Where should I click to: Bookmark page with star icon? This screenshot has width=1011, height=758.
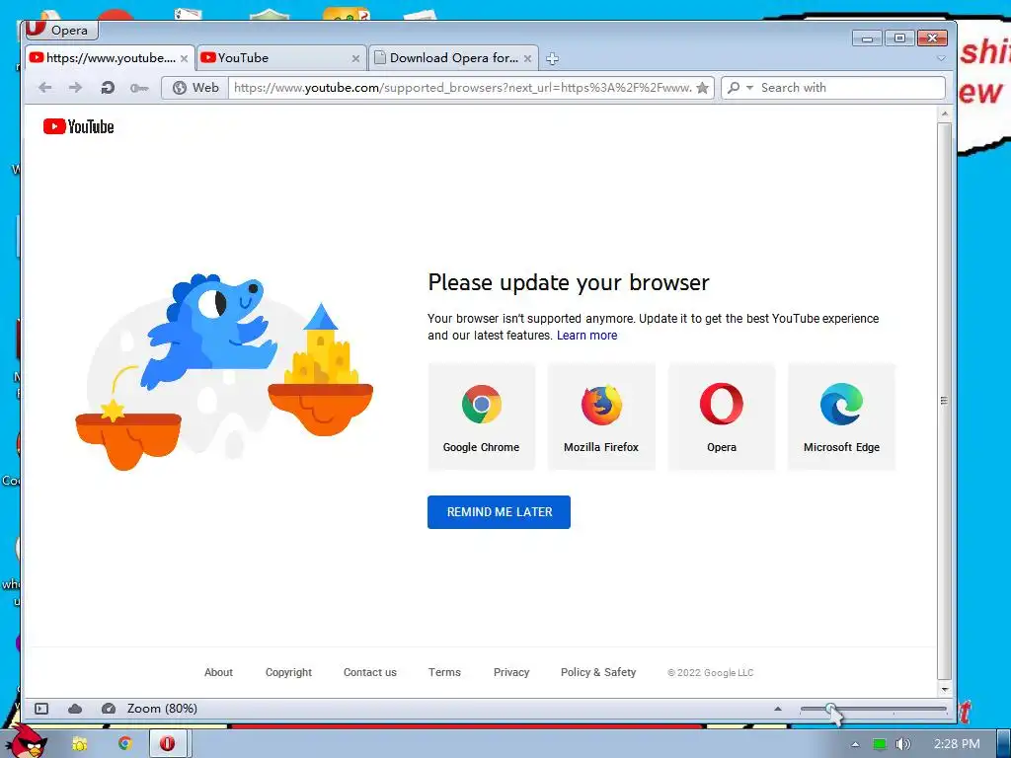coord(703,88)
